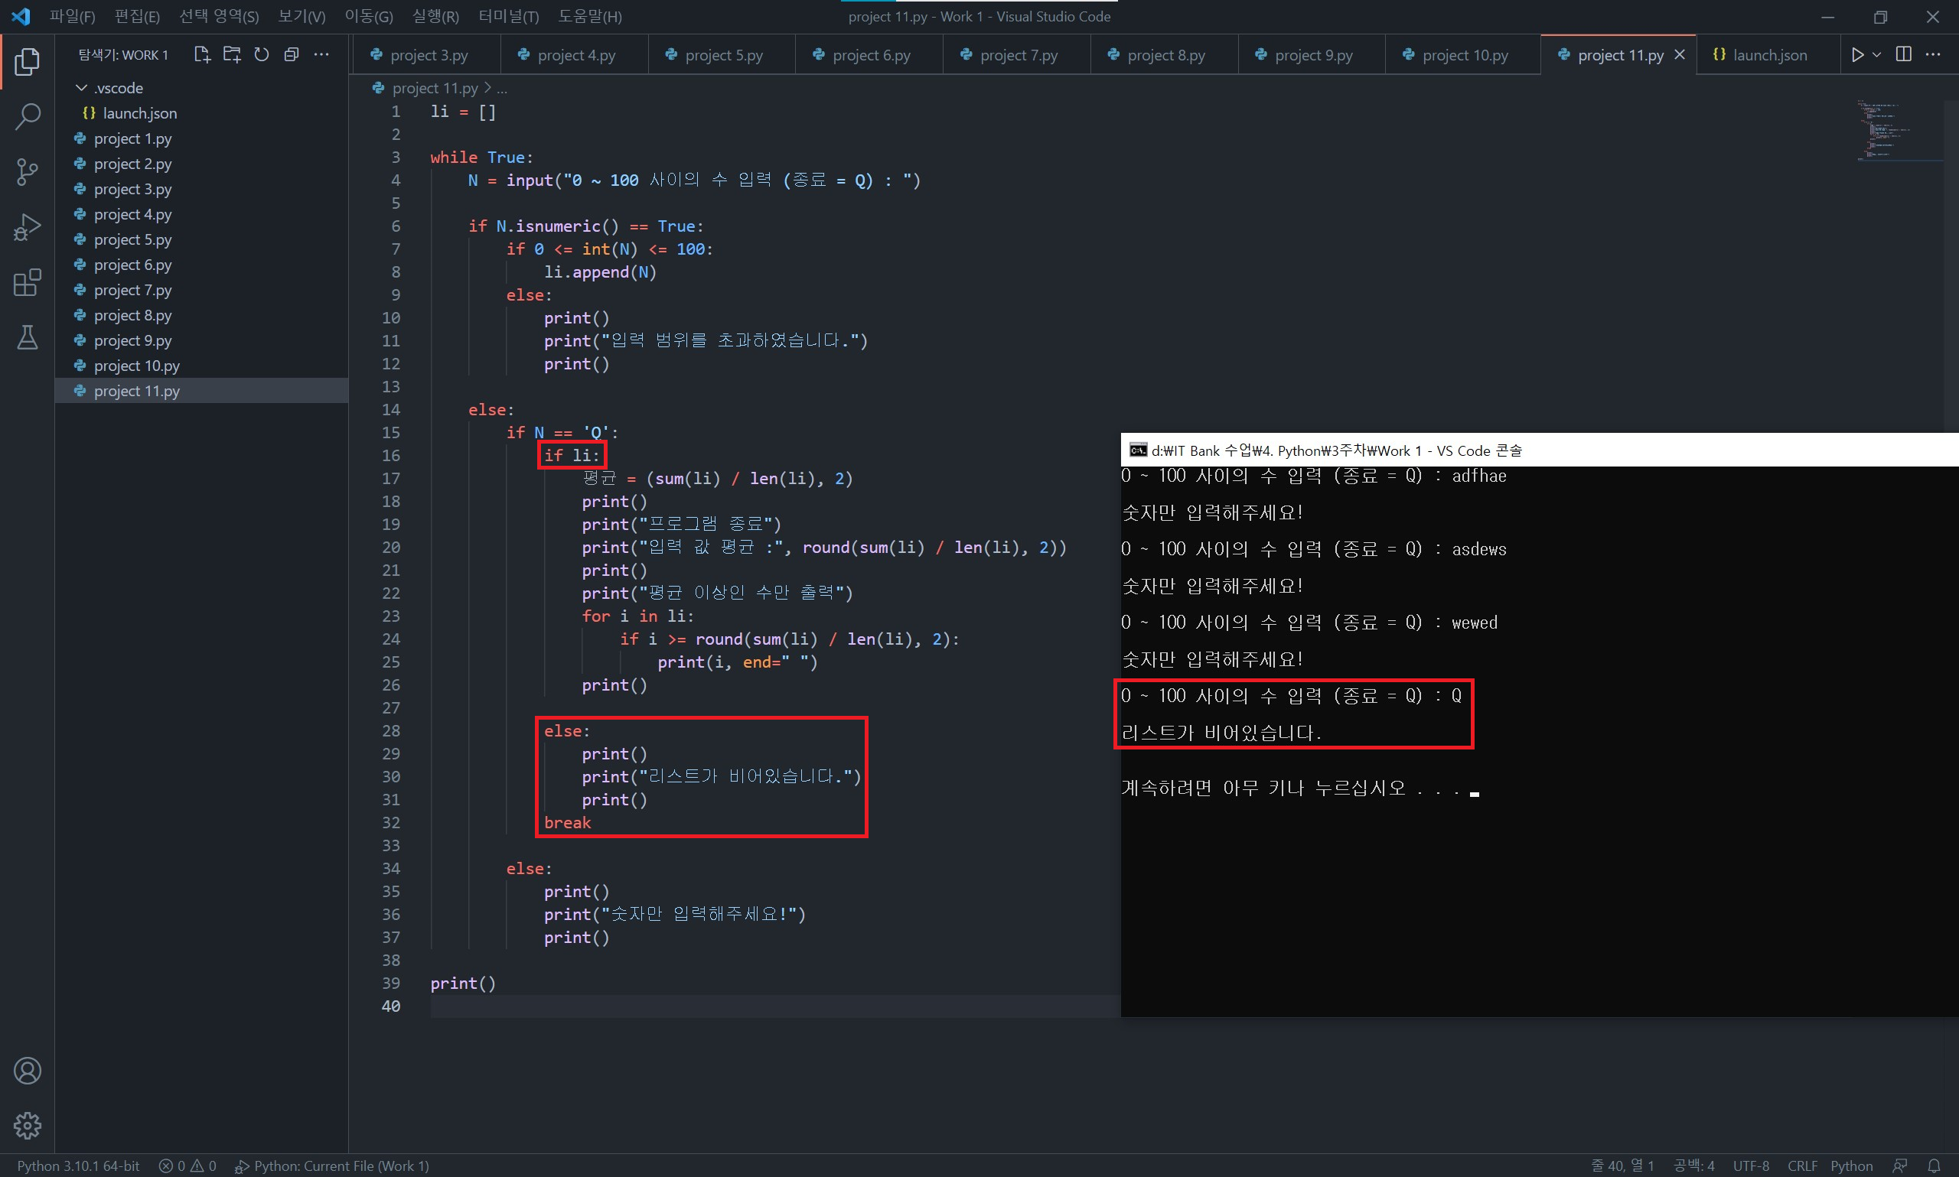Collapse all folders in explorer
1959x1177 pixels.
coord(292,55)
